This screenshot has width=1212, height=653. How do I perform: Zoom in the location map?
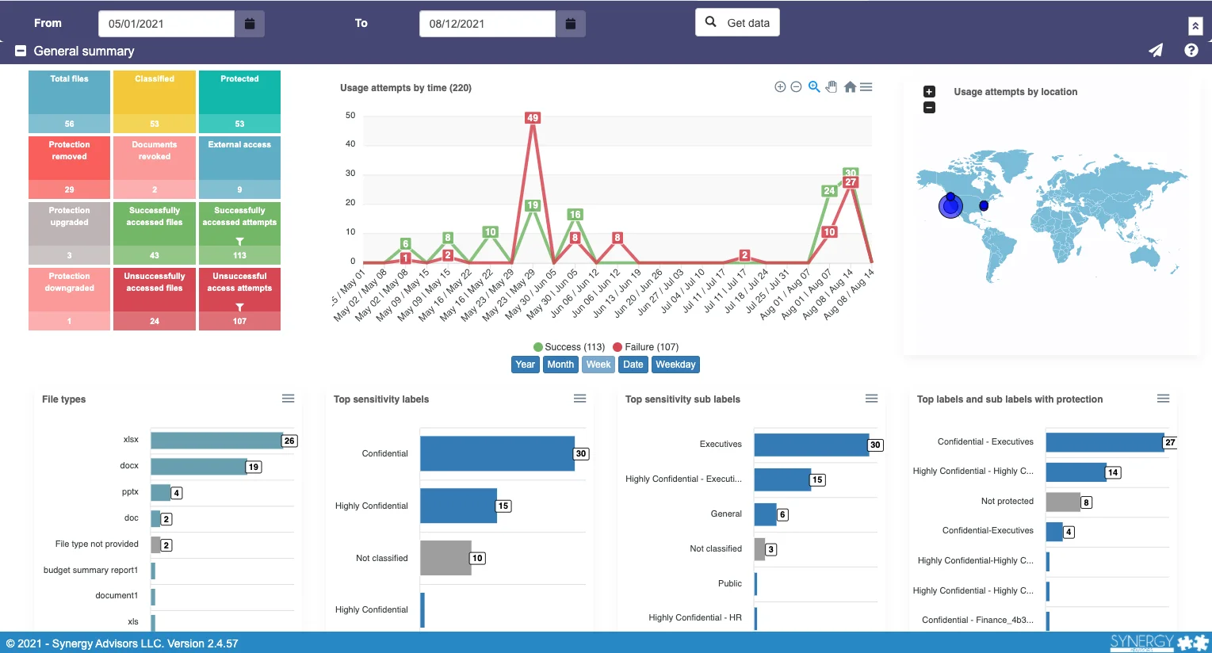pyautogui.click(x=929, y=92)
